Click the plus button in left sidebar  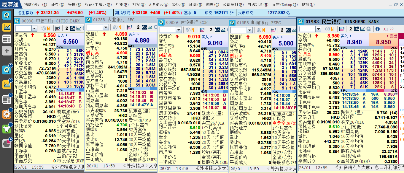click(7, 51)
